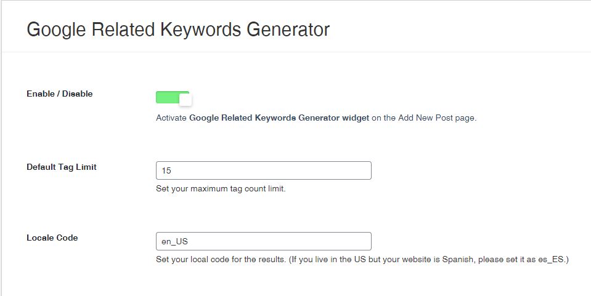The image size is (591, 296).
Task: Click "Set your maximum tag count limit" hint
Action: 221,188
